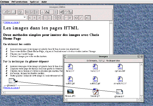This screenshot has width=153, height=106.
Task: Follow the bottom Retour au menu link
Action: 11,88
